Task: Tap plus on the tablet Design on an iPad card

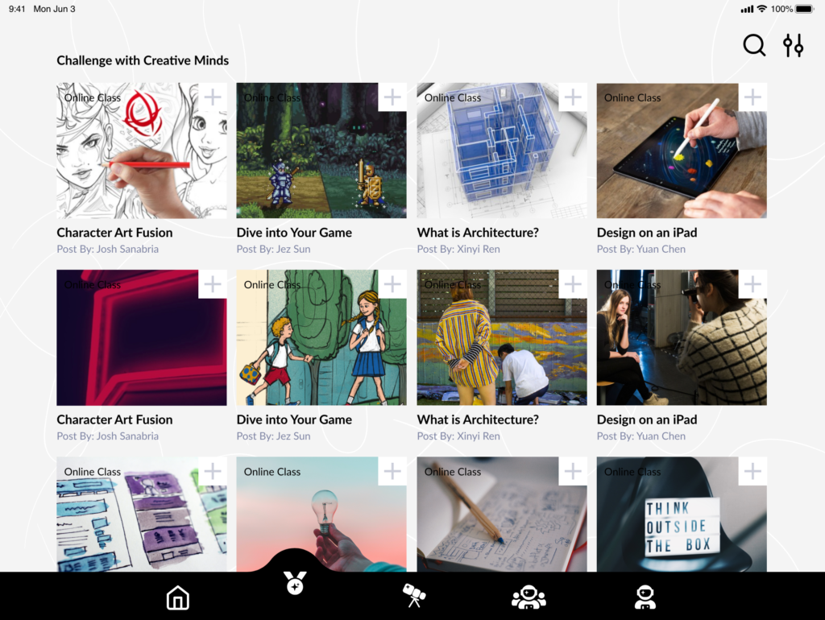Action: 752,97
